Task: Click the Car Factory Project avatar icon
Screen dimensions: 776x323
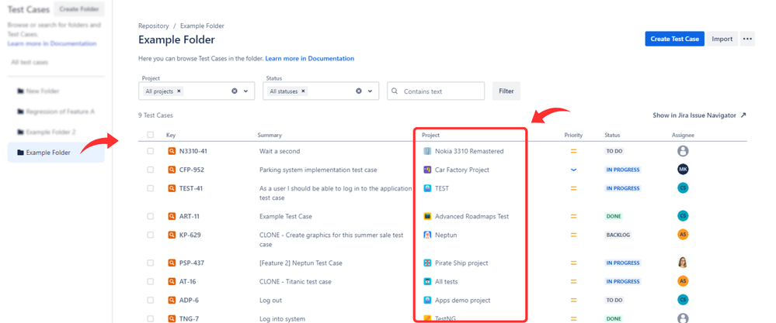Action: (427, 170)
